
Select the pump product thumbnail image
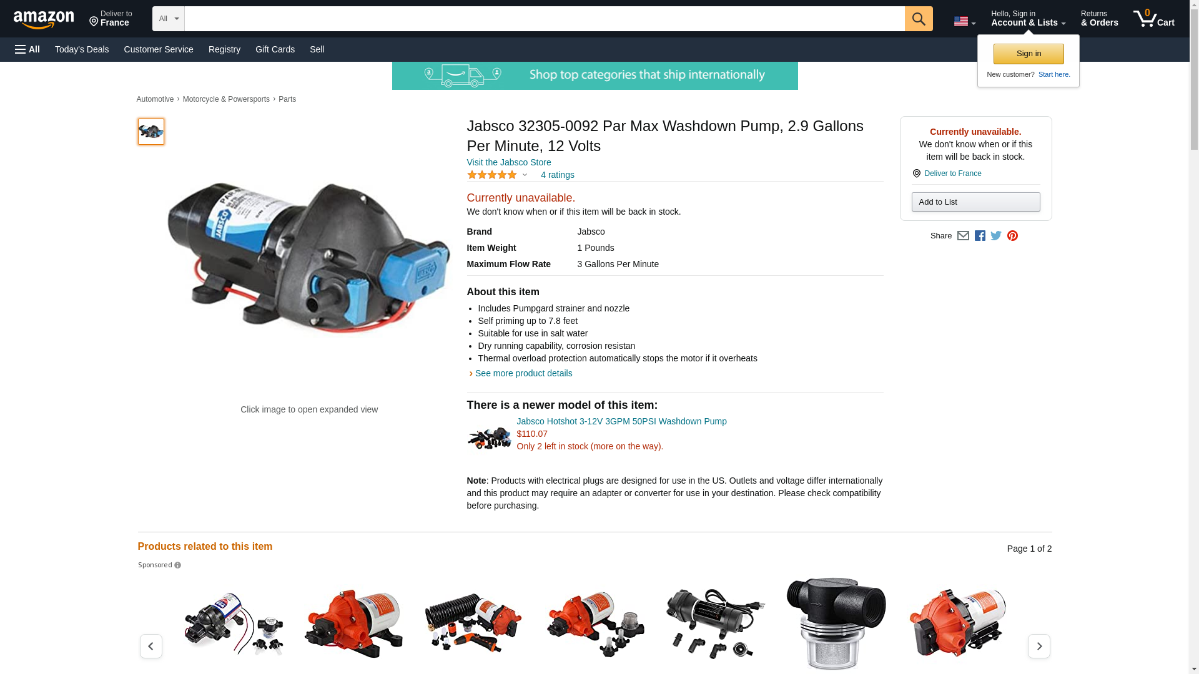[151, 132]
